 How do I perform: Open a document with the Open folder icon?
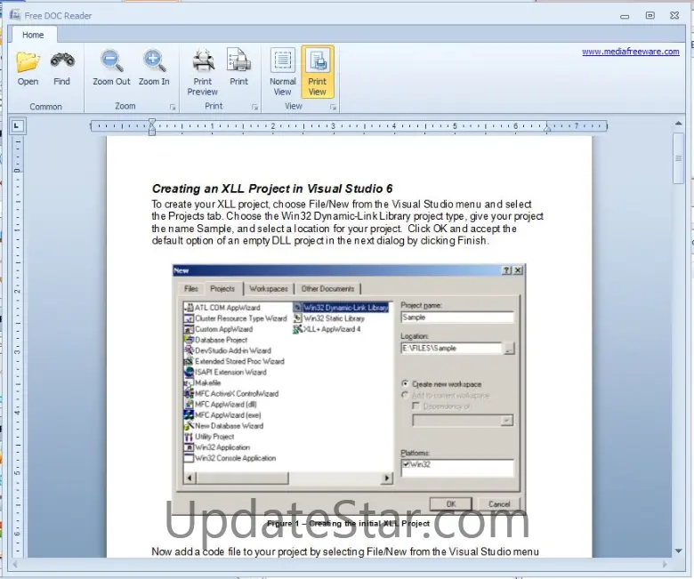28,68
